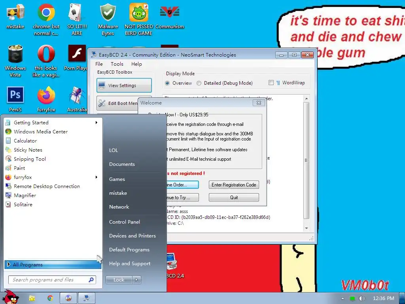Click the angry bird Start button
This screenshot has height=304, width=405.
tap(10, 297)
